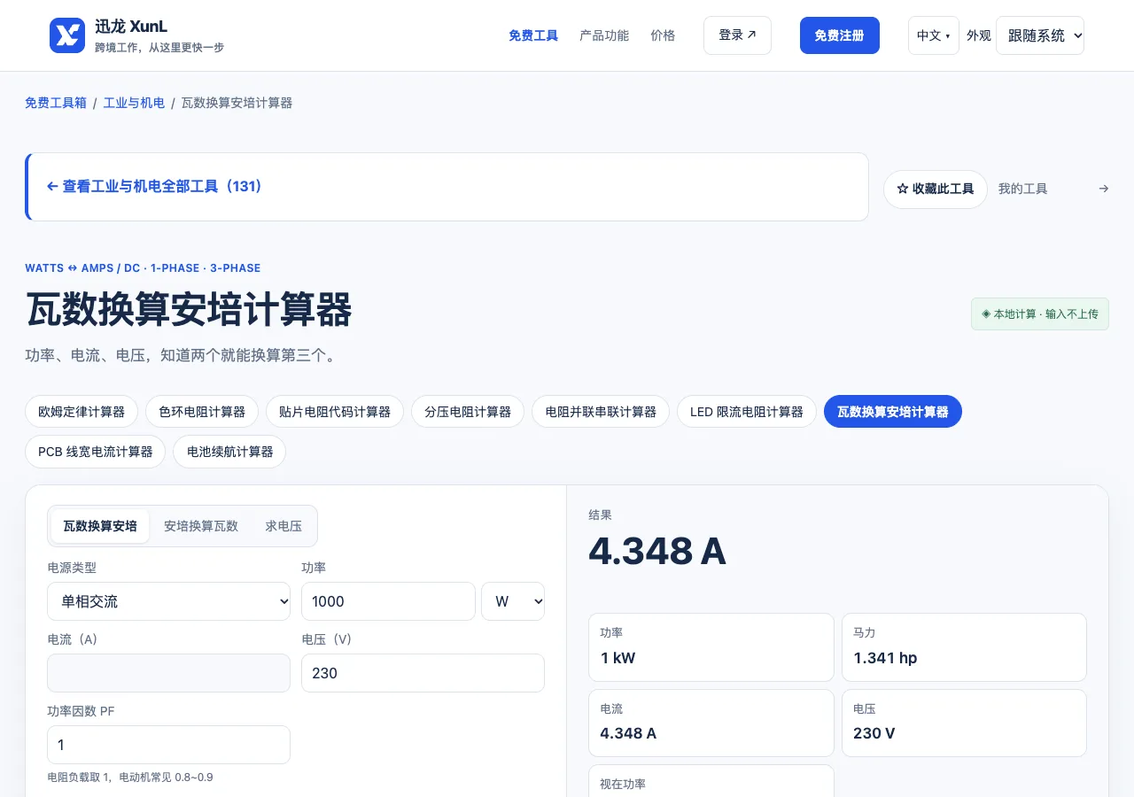Click the 功率因数 PF input field
Image resolution: width=1134 pixels, height=797 pixels.
pos(168,745)
